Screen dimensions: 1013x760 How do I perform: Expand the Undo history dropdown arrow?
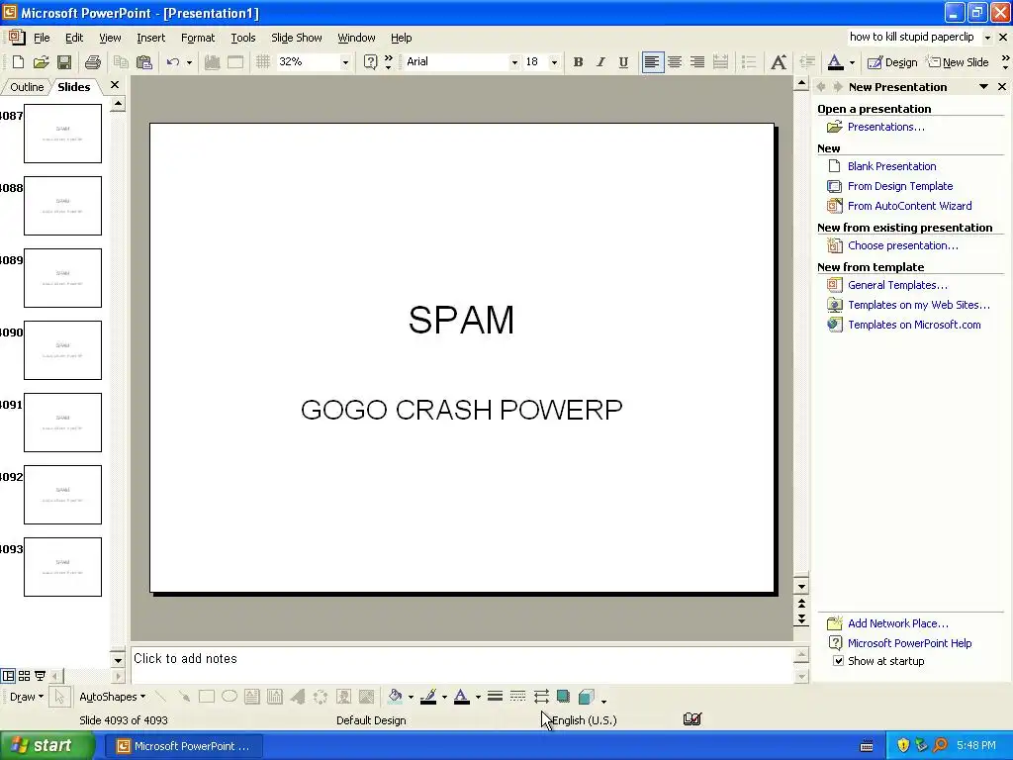(189, 62)
